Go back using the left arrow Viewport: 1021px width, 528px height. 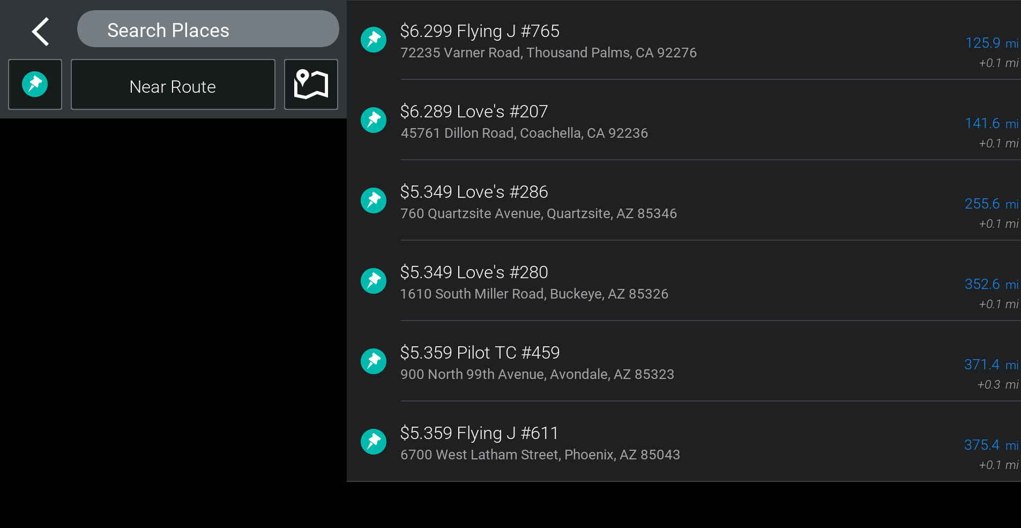point(41,31)
